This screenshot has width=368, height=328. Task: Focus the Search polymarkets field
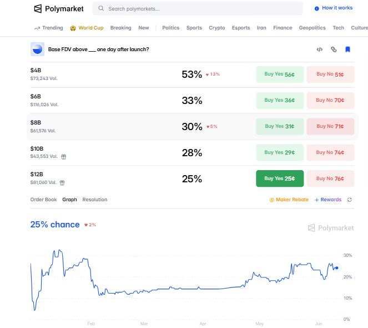click(198, 8)
